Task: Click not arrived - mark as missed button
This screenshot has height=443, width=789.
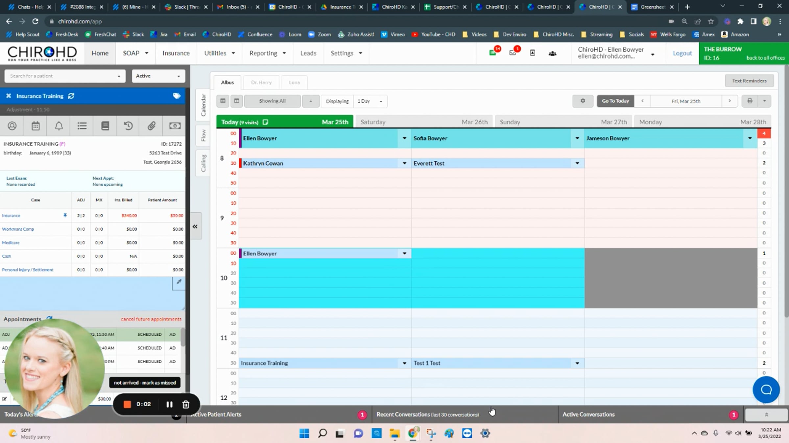Action: pos(145,383)
